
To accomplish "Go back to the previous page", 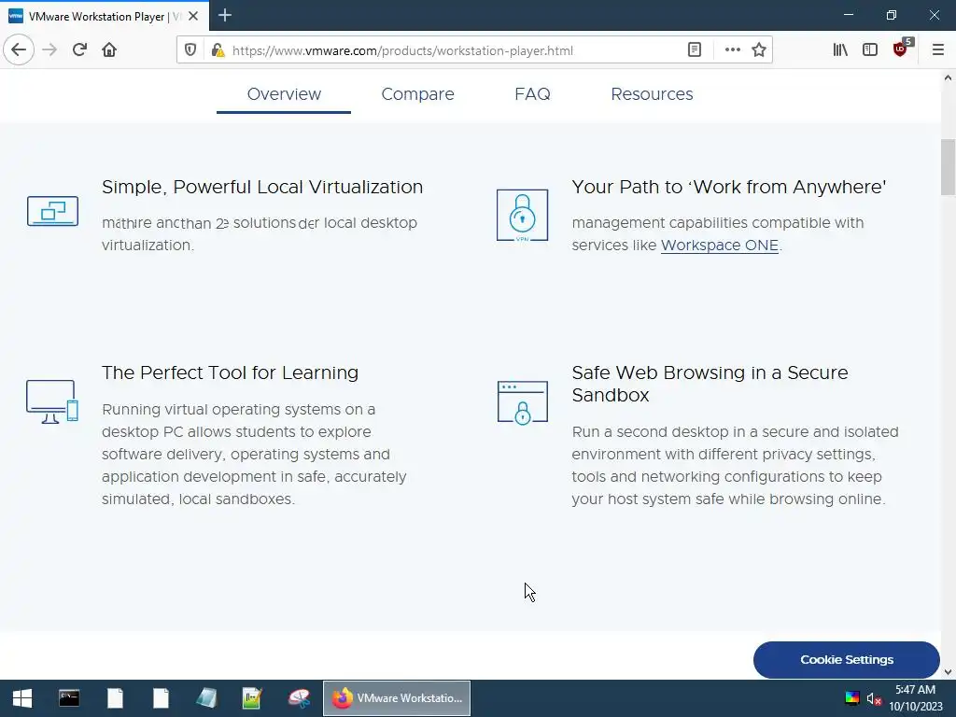I will [19, 50].
